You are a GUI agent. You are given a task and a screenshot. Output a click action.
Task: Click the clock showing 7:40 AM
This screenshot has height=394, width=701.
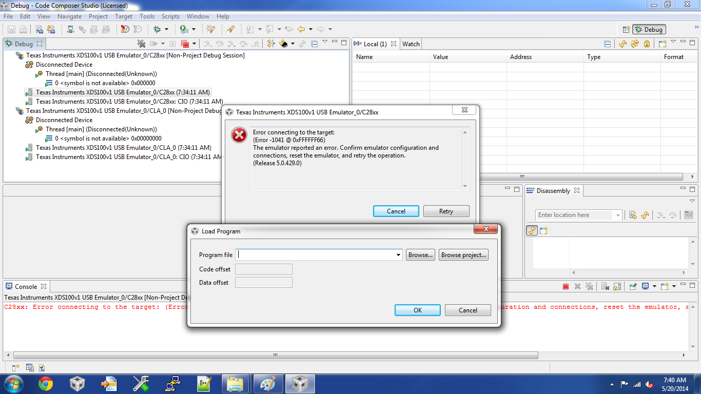click(x=675, y=380)
